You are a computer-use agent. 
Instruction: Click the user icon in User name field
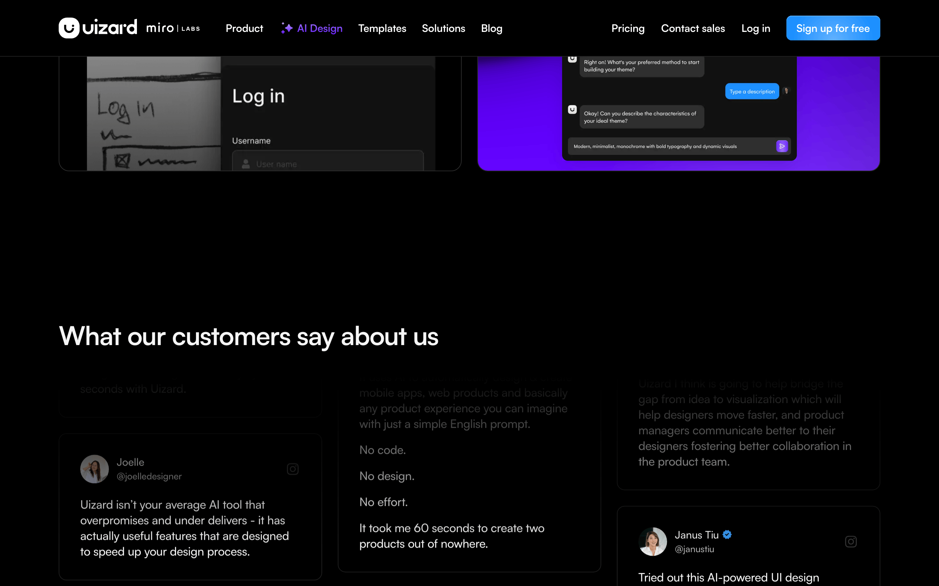tap(246, 164)
